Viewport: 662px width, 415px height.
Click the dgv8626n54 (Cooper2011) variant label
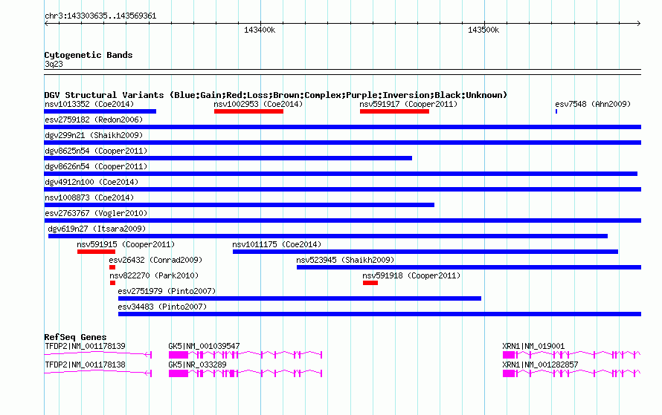pyautogui.click(x=96, y=166)
